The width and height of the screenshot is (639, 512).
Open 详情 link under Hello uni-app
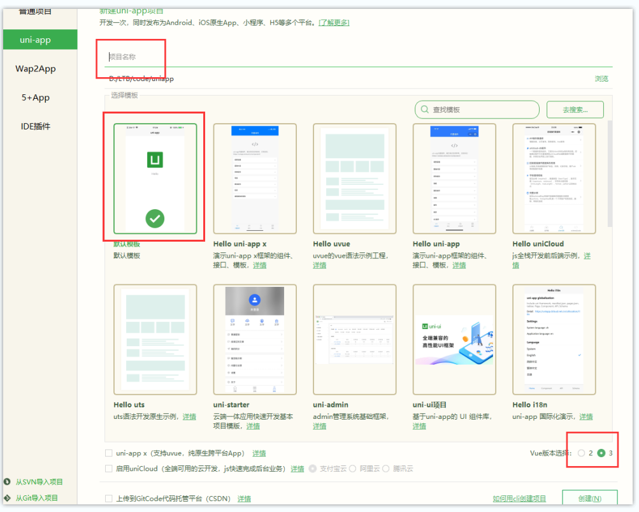tap(459, 265)
